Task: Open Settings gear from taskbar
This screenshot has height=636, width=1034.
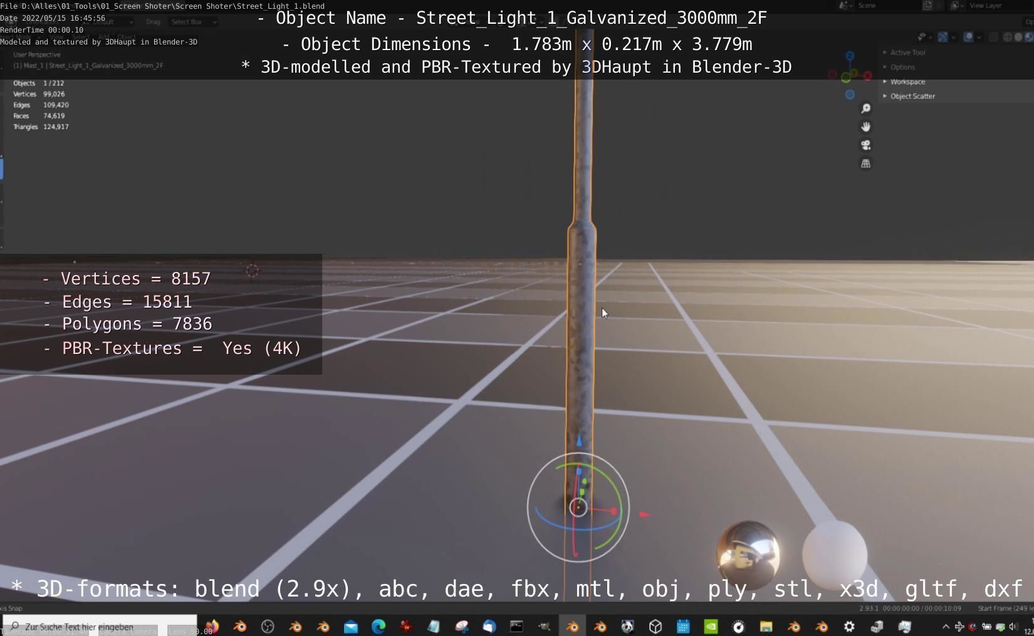Action: pos(849,627)
